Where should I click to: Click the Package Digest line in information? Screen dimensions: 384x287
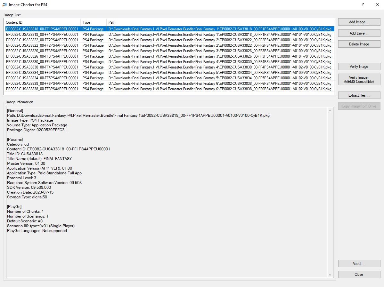click(x=37, y=130)
